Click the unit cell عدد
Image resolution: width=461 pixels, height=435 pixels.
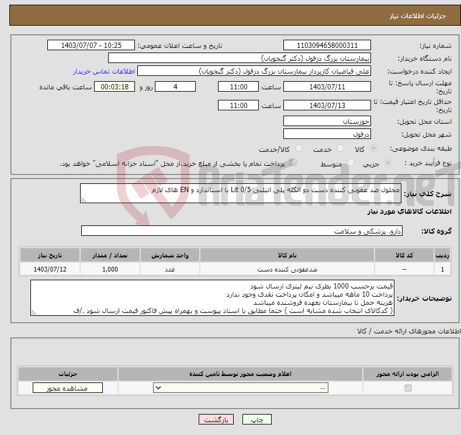pos(170,269)
